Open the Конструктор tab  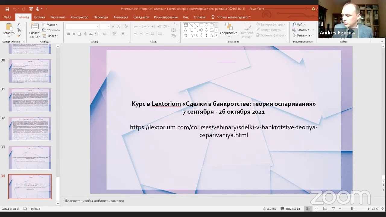[80, 17]
